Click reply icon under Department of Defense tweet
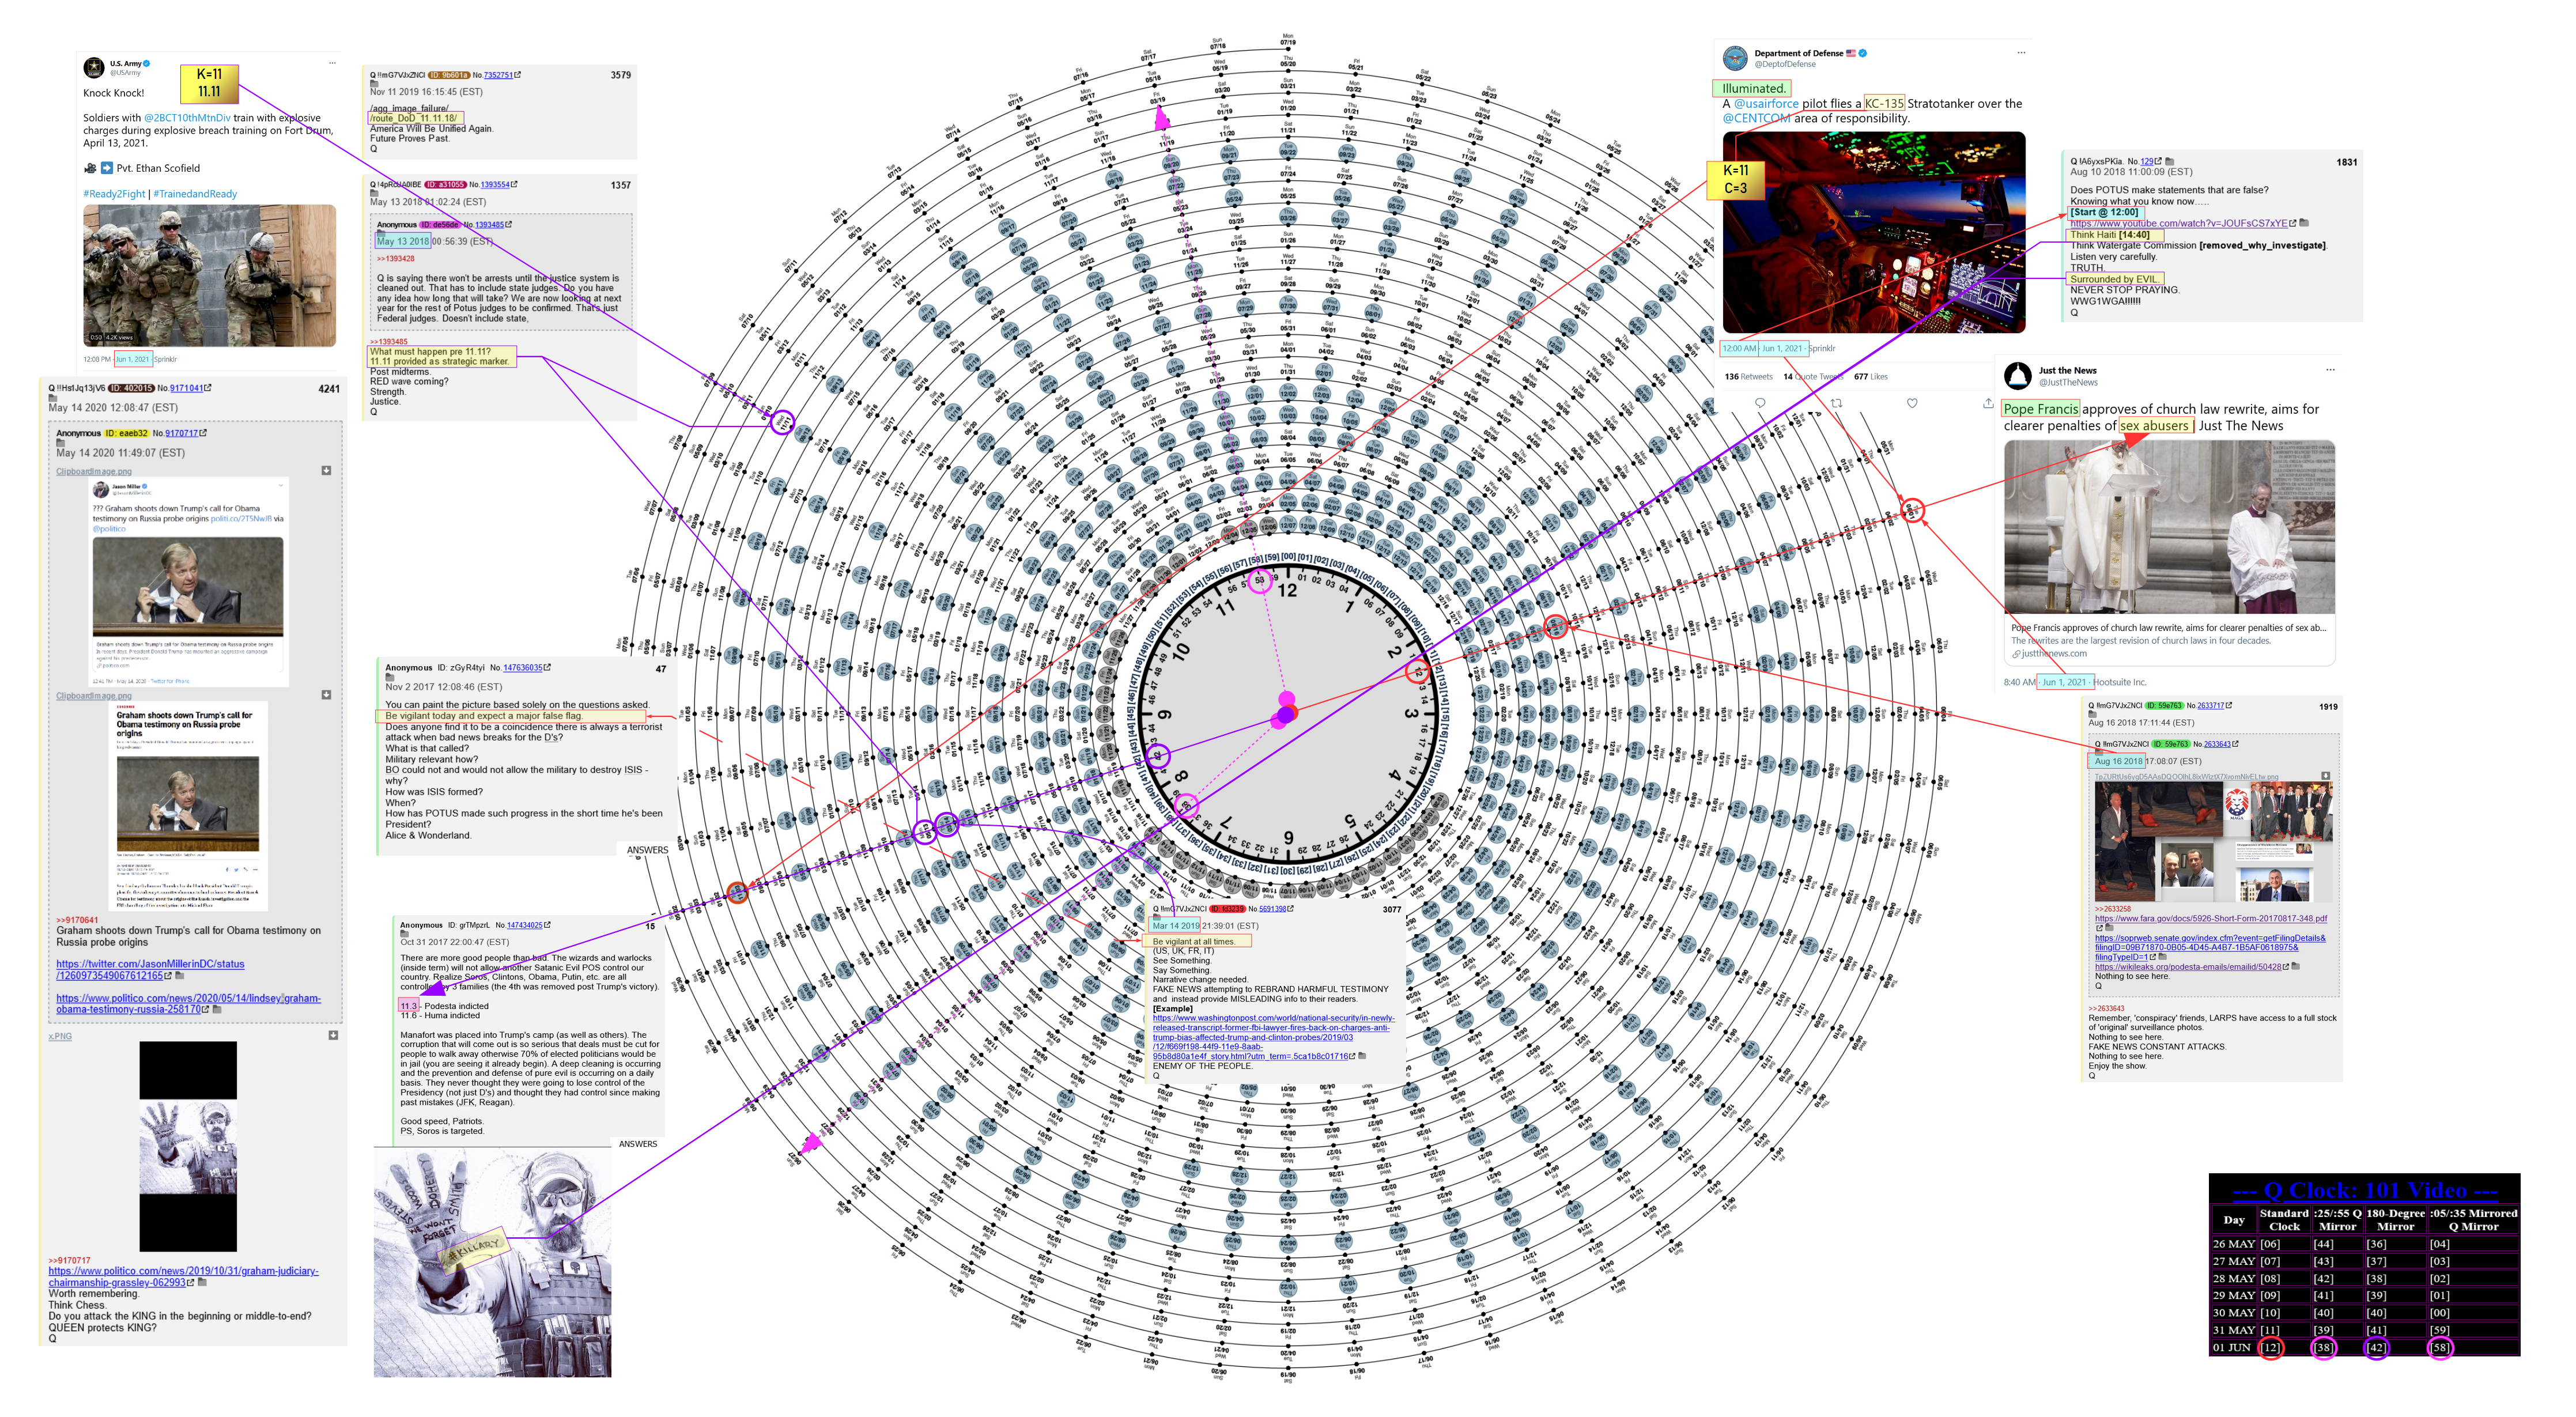The height and width of the screenshot is (1417, 2576). 1760,403
